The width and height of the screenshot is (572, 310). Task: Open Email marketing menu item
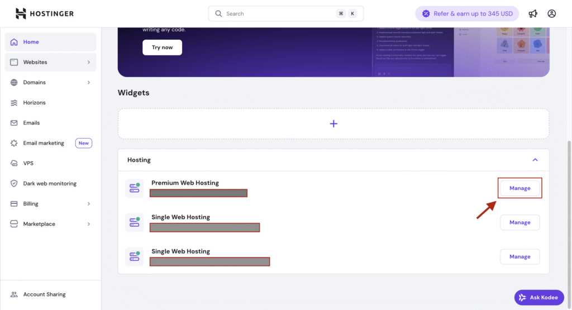point(44,143)
